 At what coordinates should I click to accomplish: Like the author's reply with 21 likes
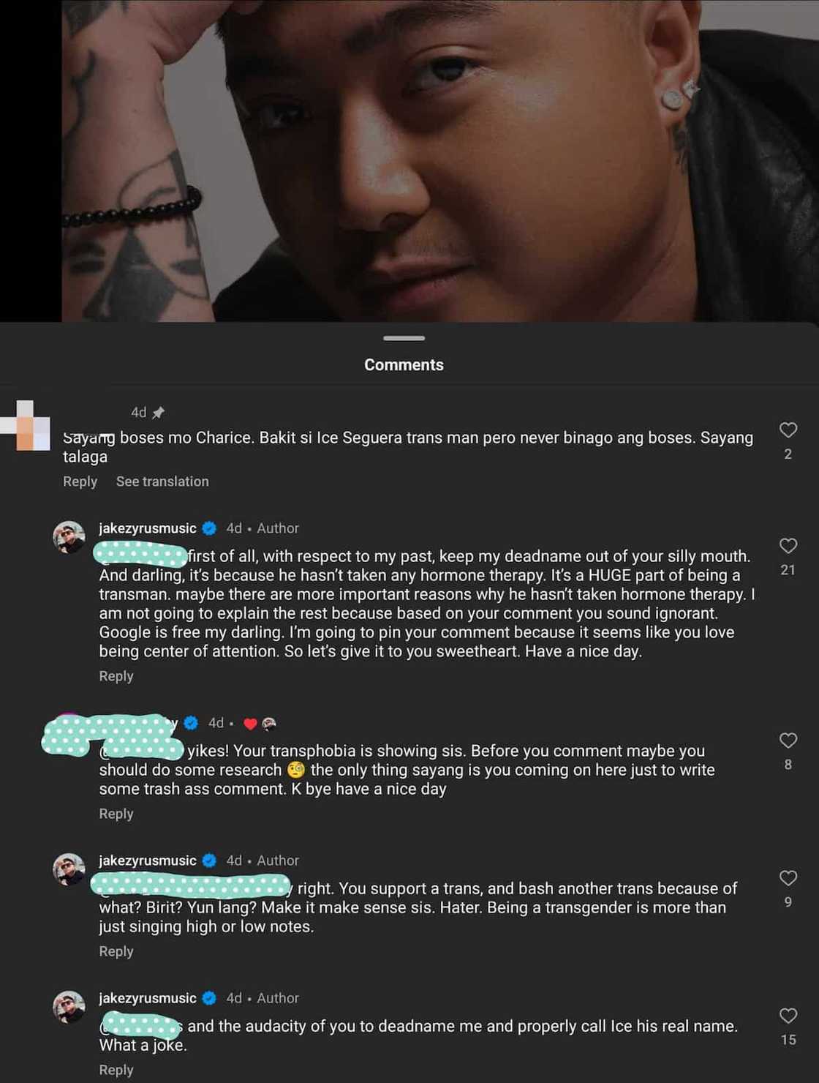coord(788,545)
